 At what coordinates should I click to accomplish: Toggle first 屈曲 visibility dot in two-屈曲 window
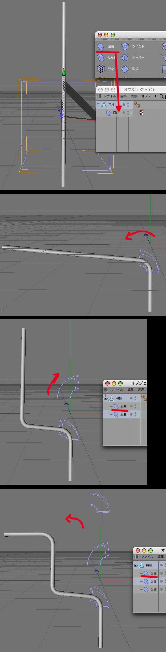tap(131, 406)
